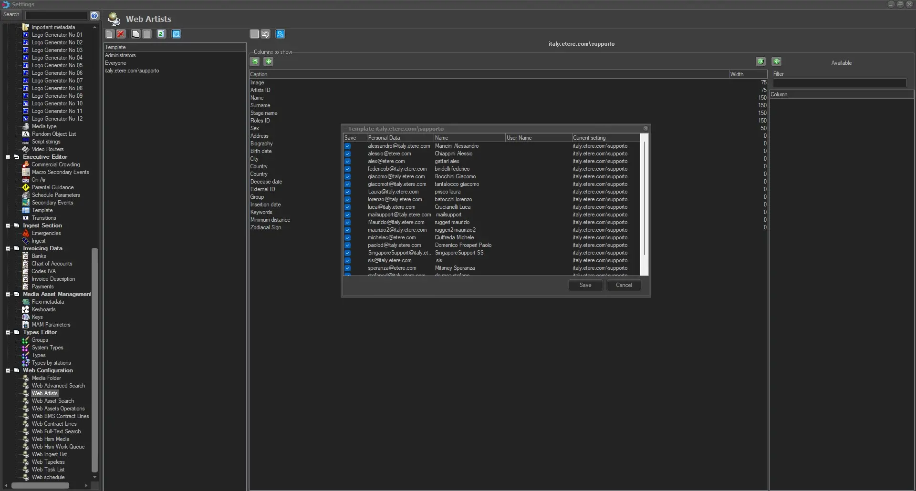Viewport: 916px width, 491px height.
Task: Click the Filter input field
Action: [839, 83]
